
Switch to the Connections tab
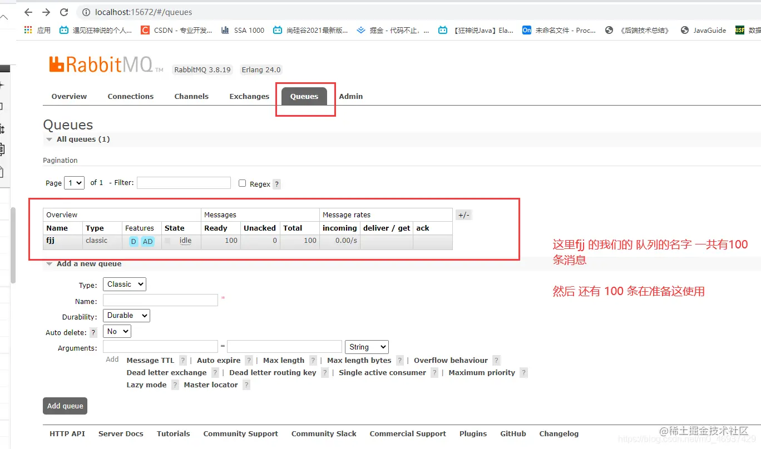[x=131, y=96]
